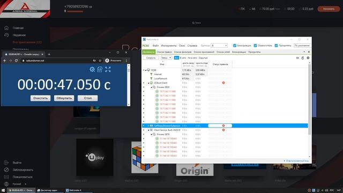Open stopwatch settings gear icon
Viewport: 343px width, 193px height.
coord(92,69)
